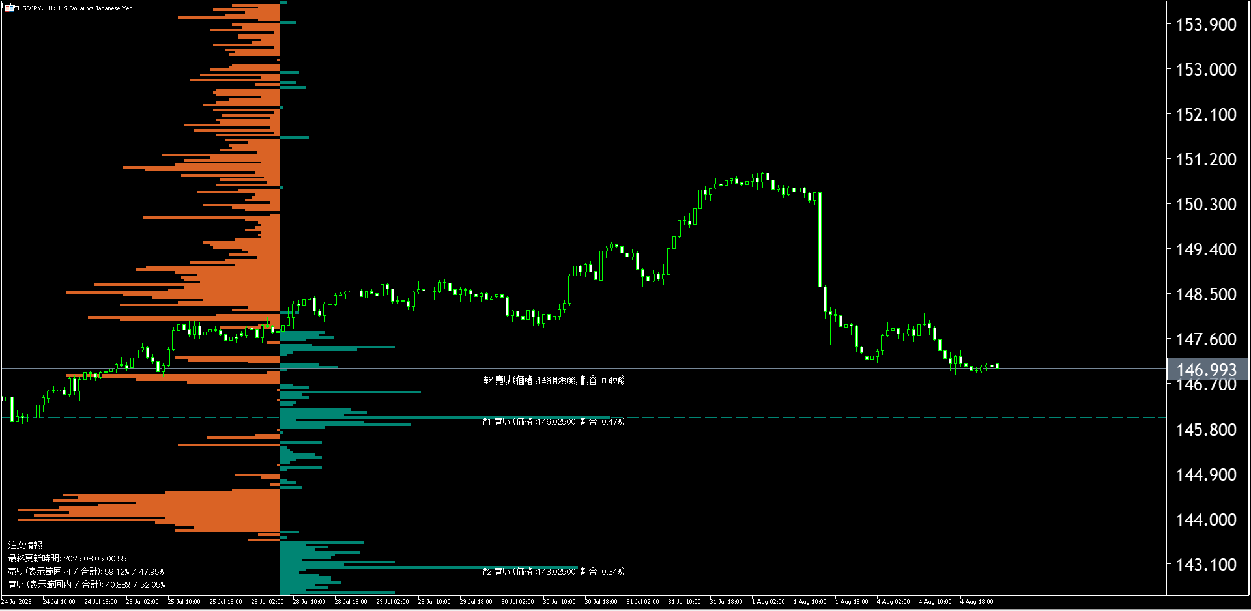Click the 144.000 price scale label
1251x611 pixels.
[x=1205, y=520]
